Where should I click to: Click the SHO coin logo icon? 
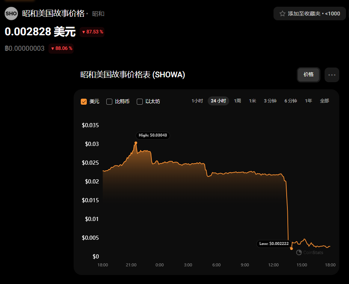(11, 14)
